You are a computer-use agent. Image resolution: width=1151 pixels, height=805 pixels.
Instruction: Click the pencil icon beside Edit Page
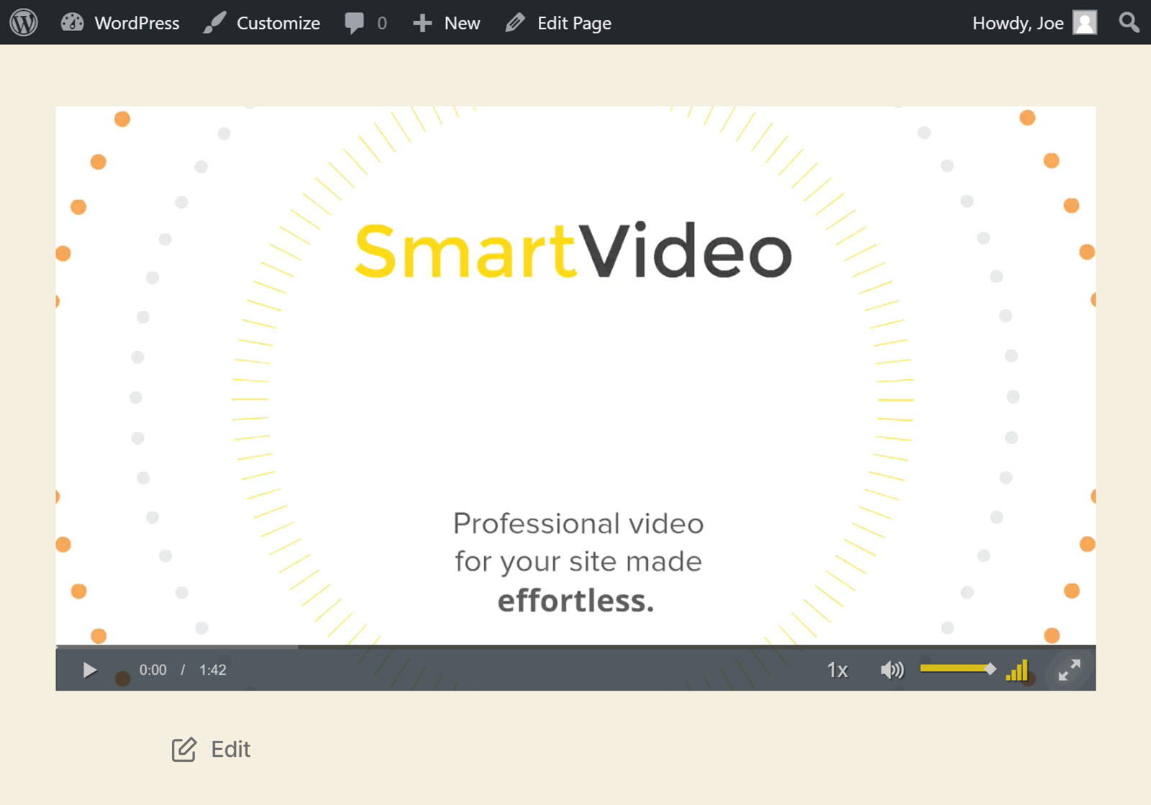coord(515,23)
